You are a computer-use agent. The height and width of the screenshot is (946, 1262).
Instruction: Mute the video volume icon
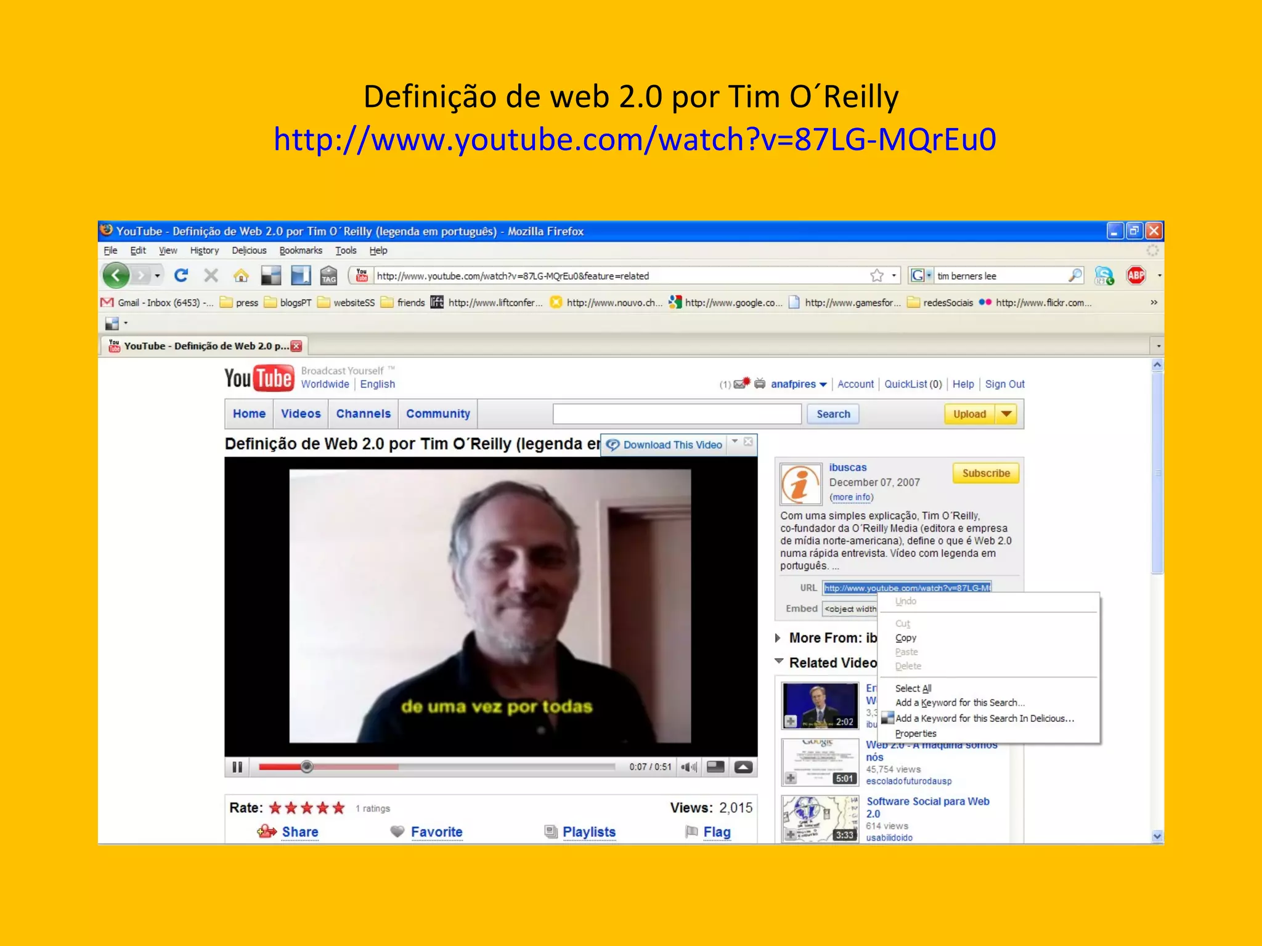689,767
